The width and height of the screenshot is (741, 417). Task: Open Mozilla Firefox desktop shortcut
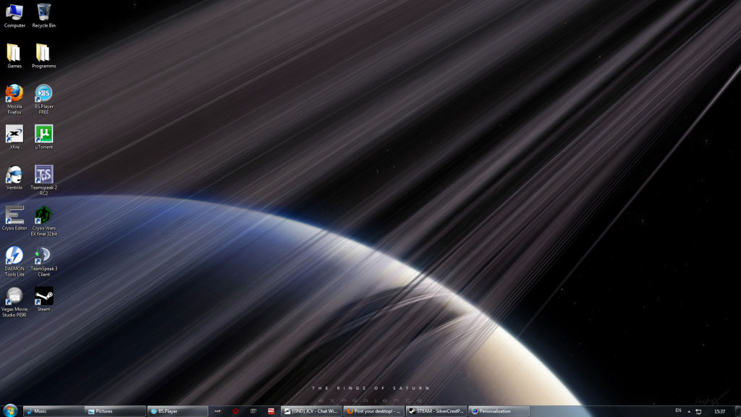[14, 94]
